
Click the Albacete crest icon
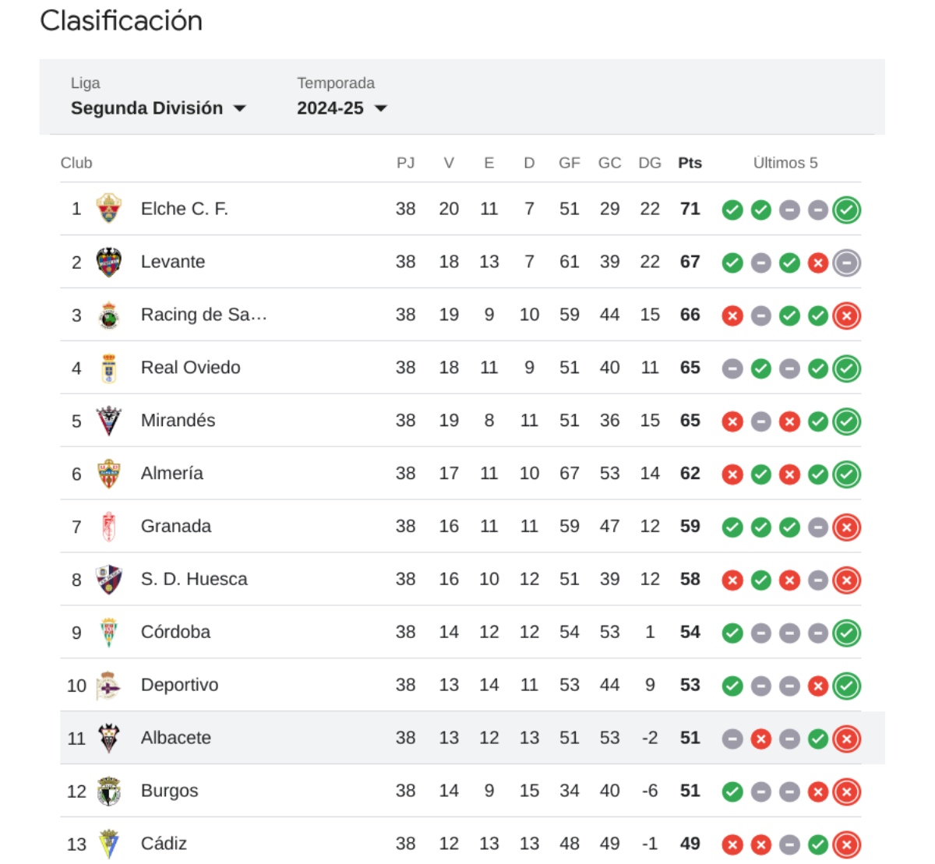pyautogui.click(x=109, y=738)
